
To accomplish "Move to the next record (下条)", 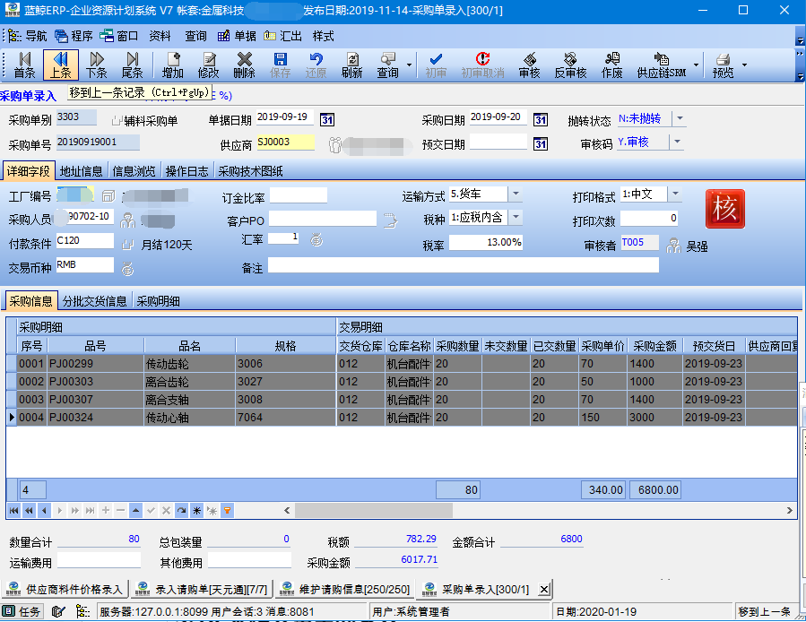I will coord(96,65).
